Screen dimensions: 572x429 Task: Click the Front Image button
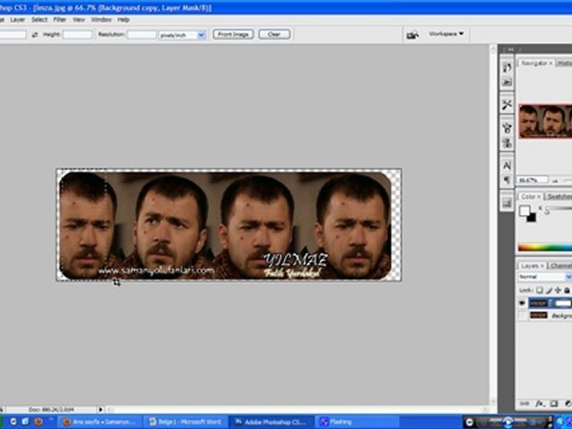(x=233, y=35)
